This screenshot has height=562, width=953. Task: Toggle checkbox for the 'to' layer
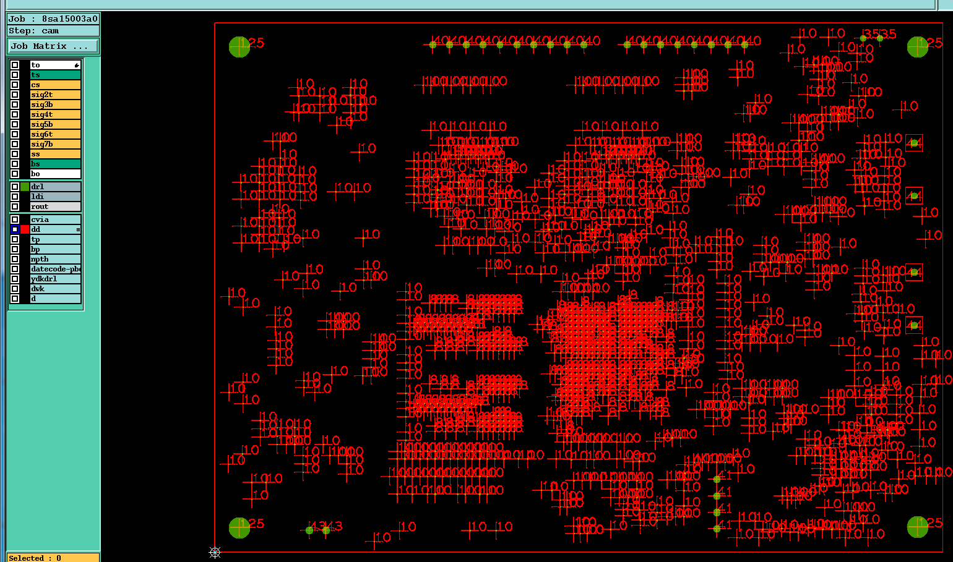click(15, 65)
